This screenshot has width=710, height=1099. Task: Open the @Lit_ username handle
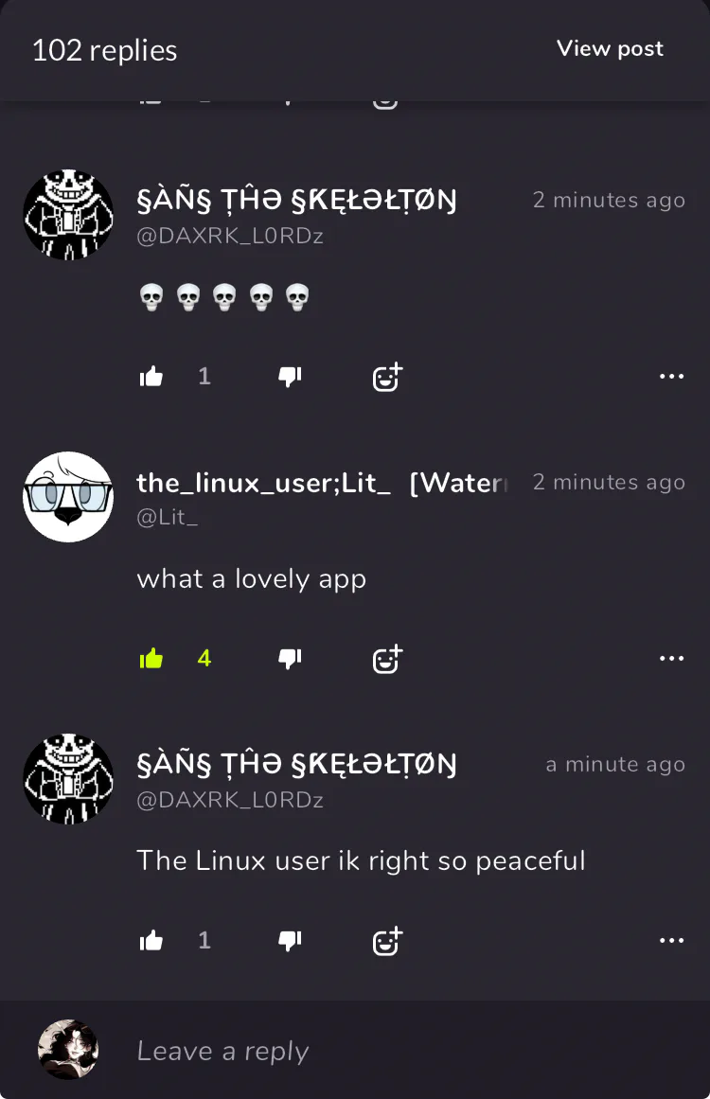[168, 517]
